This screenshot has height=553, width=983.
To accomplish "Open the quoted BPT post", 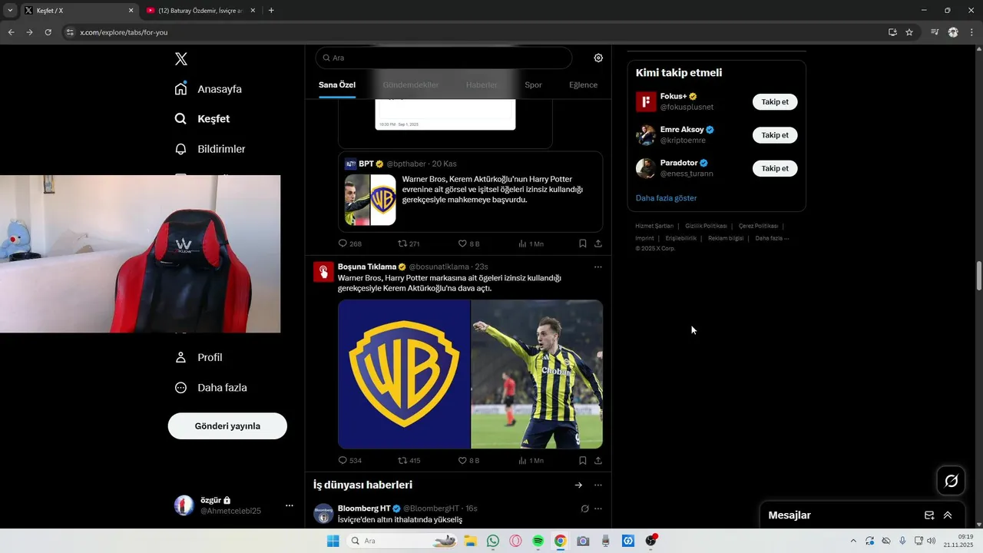I will [x=471, y=191].
